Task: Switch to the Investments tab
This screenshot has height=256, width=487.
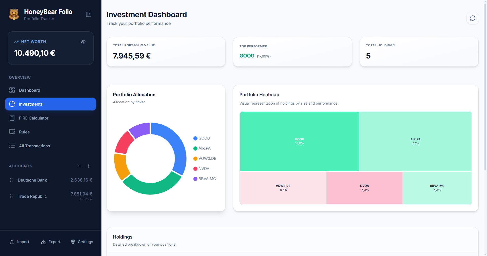Action: pos(30,104)
